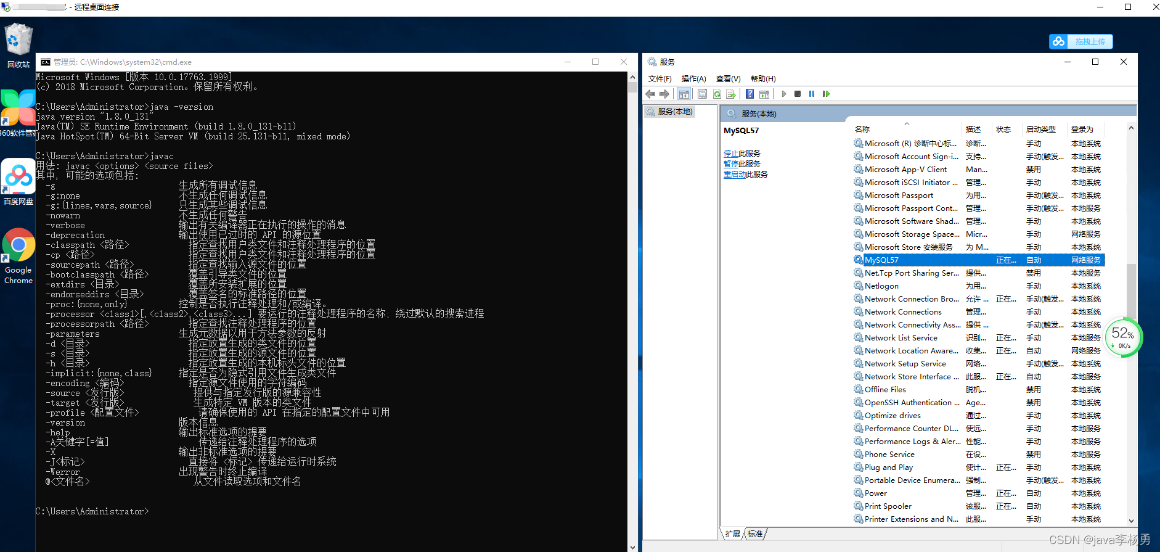
Task: Open the 查看(V) menu in Services
Action: pos(728,78)
